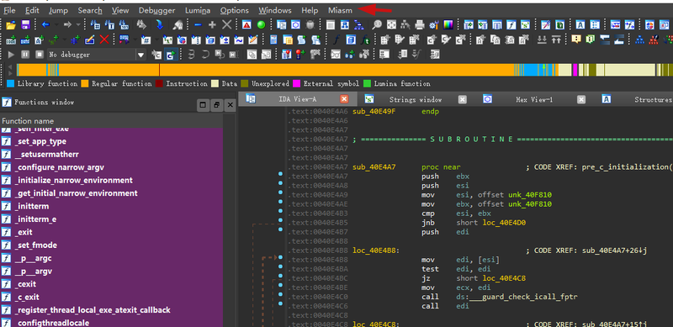The width and height of the screenshot is (673, 327).
Task: Click the open file folder icon
Action: [11, 25]
